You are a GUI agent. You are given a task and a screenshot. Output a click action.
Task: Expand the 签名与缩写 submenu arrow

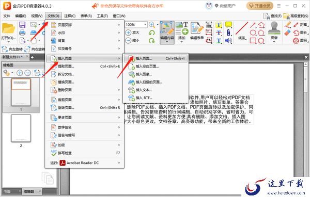(x=119, y=135)
